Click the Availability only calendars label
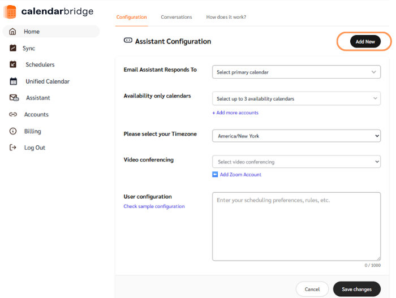The width and height of the screenshot is (396, 298). click(x=157, y=96)
